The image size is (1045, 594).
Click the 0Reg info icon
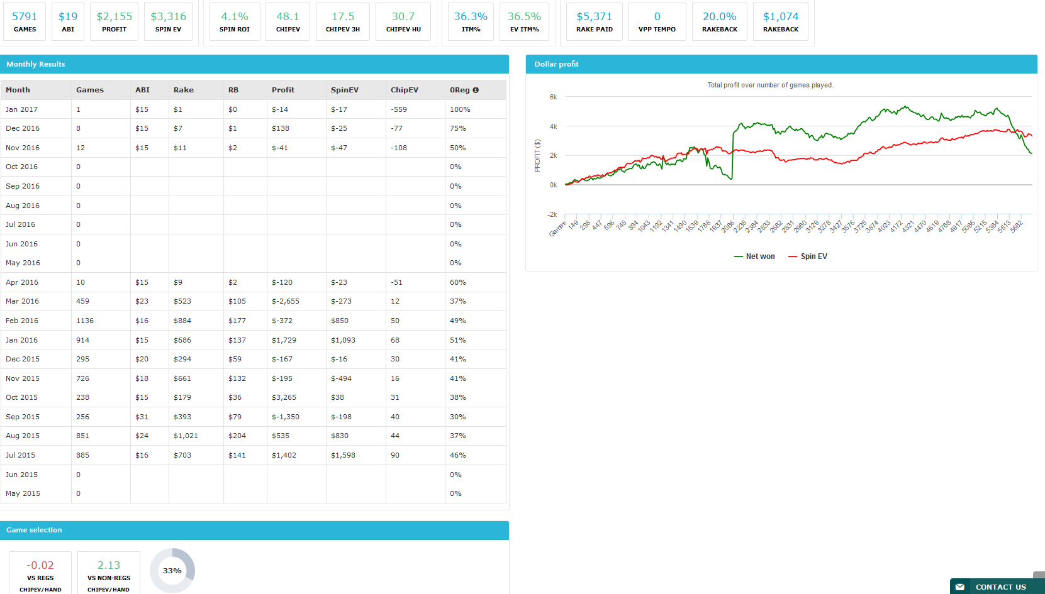(x=476, y=90)
